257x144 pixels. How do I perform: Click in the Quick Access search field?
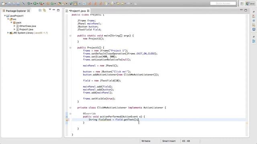click(x=223, y=4)
